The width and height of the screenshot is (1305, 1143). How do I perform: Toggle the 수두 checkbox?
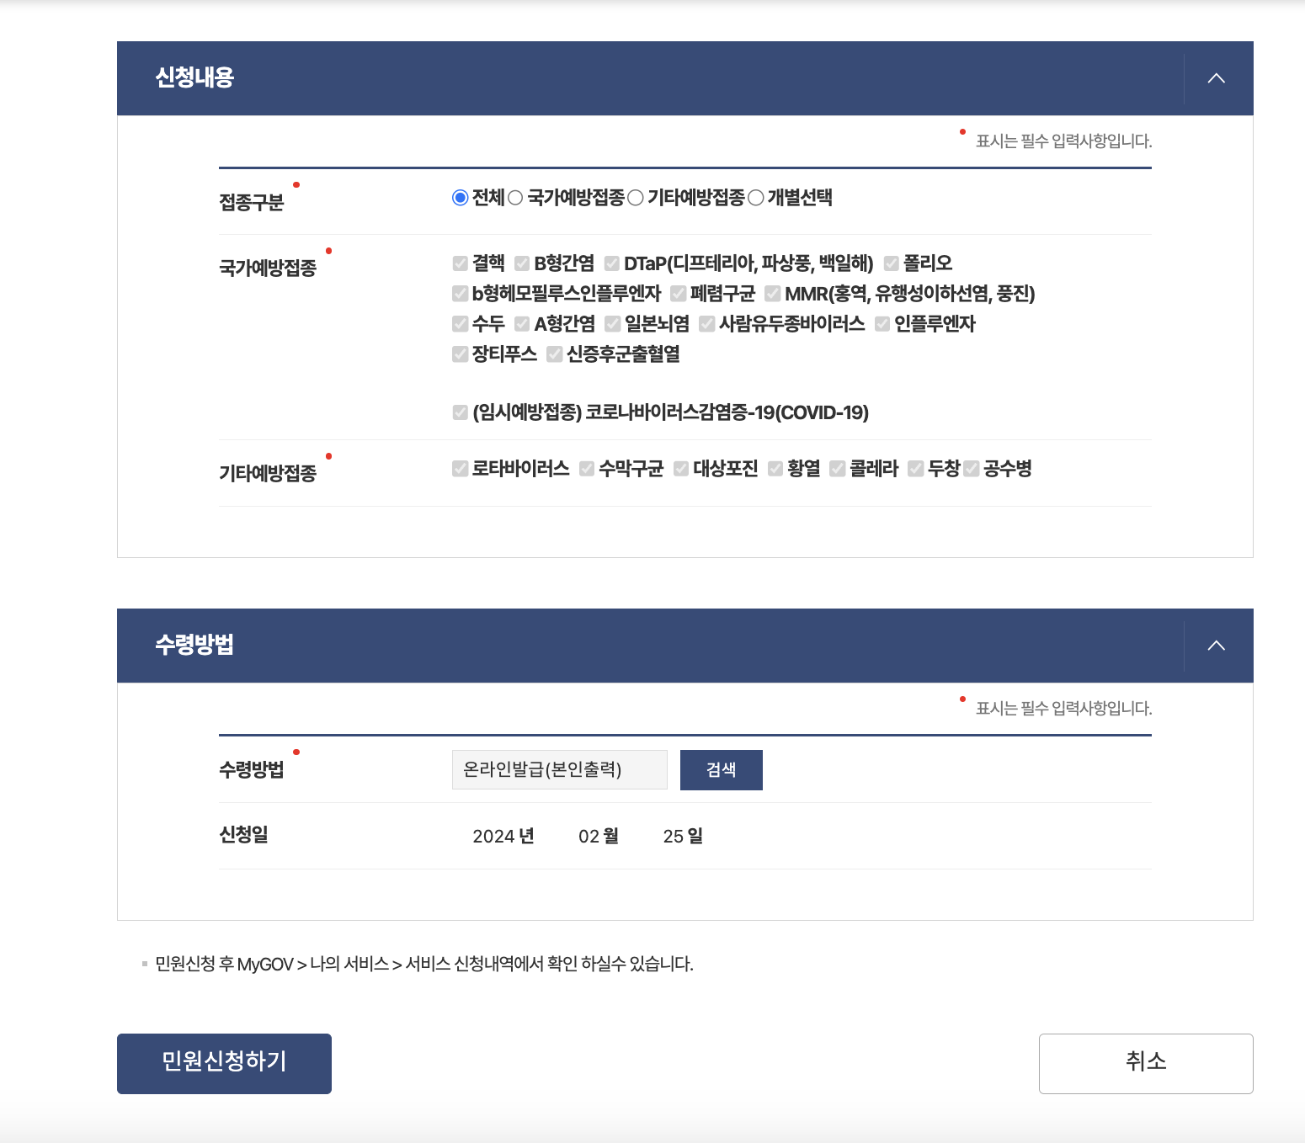(x=461, y=323)
